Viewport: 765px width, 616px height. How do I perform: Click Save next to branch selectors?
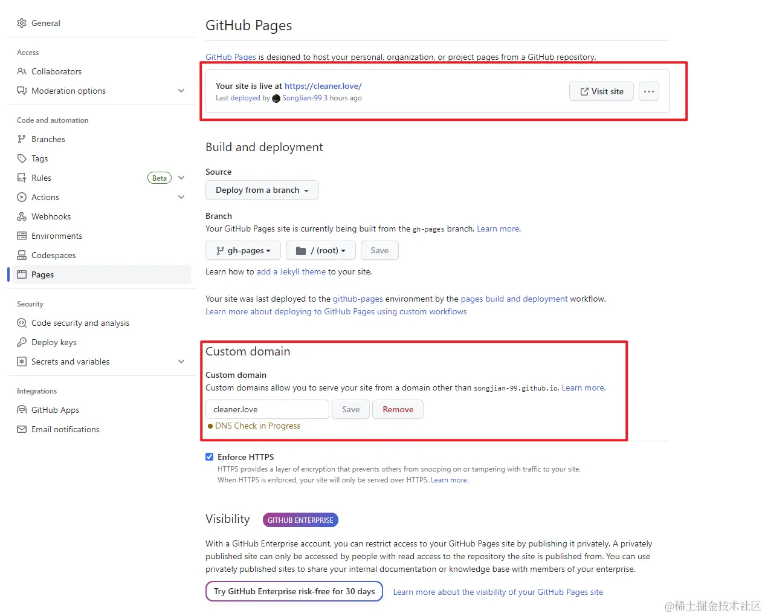379,250
